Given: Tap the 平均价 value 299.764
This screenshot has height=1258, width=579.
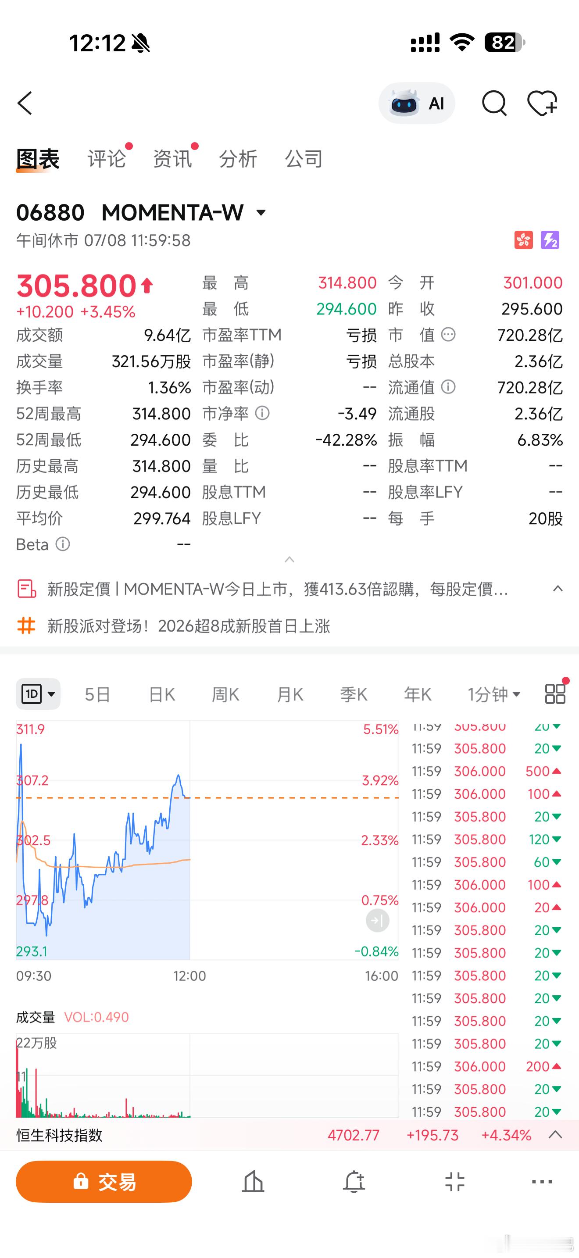Looking at the screenshot, I should (161, 518).
